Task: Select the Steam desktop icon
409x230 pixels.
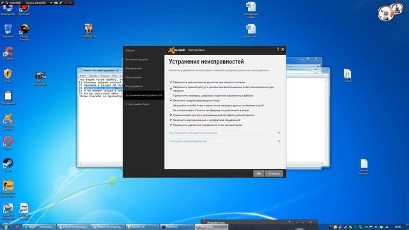Action: pyautogui.click(x=8, y=165)
